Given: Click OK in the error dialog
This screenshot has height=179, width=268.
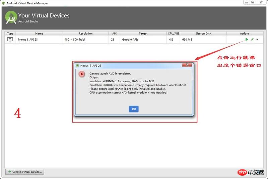Looking at the screenshot, I should point(134,109).
